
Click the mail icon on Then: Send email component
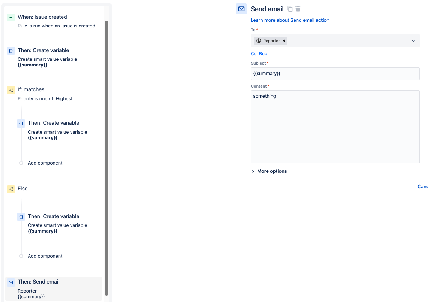[x=10, y=282]
